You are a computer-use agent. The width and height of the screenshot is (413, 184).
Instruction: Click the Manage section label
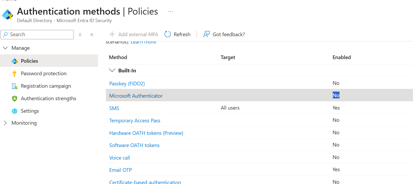pos(21,48)
